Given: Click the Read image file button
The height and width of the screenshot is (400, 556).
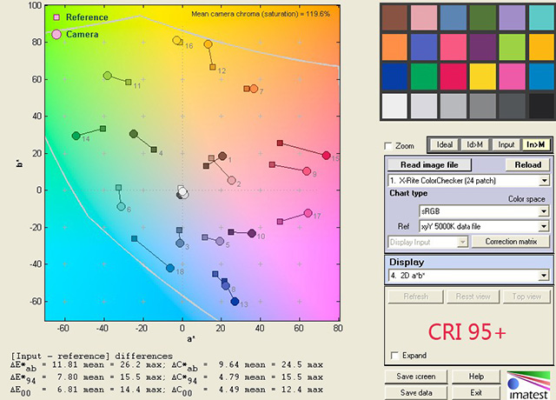Looking at the screenshot, I should click(x=429, y=164).
